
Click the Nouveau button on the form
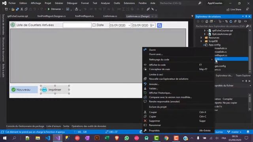(24, 90)
